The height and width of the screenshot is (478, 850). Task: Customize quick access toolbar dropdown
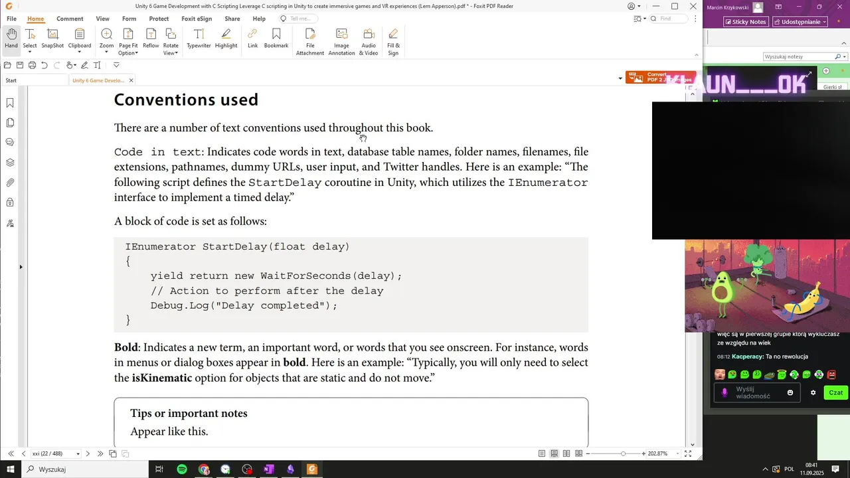(116, 65)
